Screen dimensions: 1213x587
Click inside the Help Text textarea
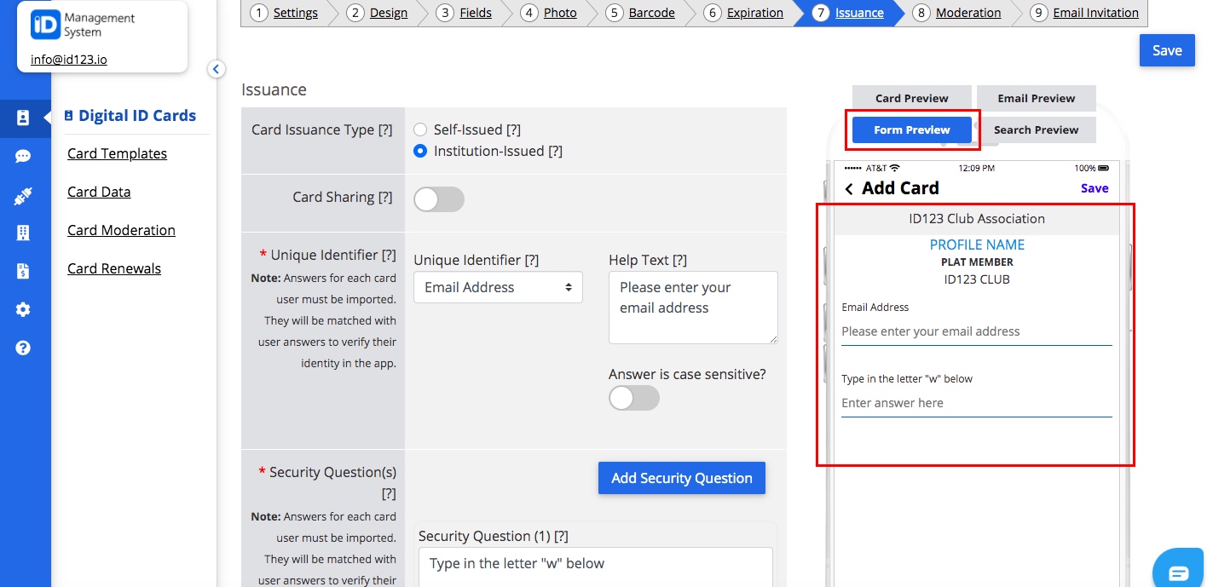[x=692, y=307]
